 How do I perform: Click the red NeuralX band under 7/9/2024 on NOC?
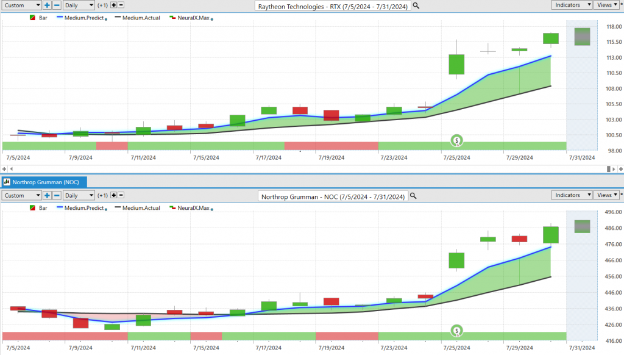(x=65, y=336)
